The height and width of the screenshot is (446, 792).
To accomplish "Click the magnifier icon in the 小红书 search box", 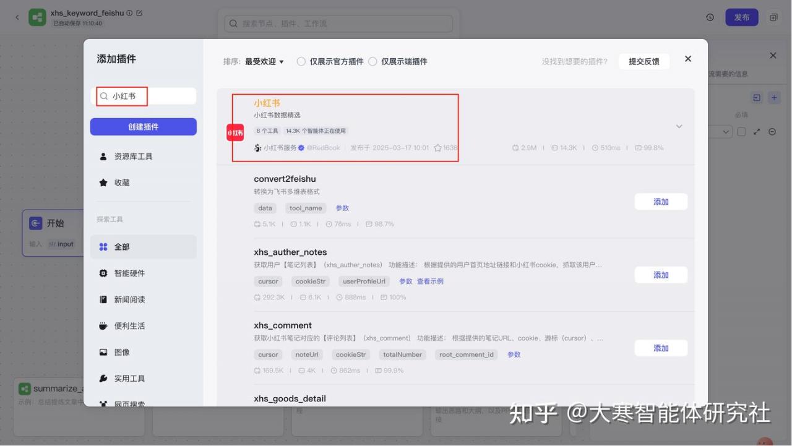I will (104, 96).
